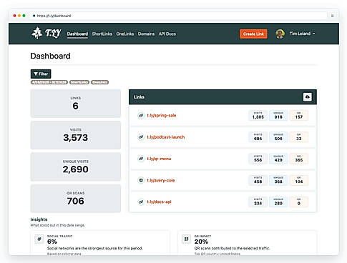Click Tim Leland's profile avatar

tap(280, 34)
